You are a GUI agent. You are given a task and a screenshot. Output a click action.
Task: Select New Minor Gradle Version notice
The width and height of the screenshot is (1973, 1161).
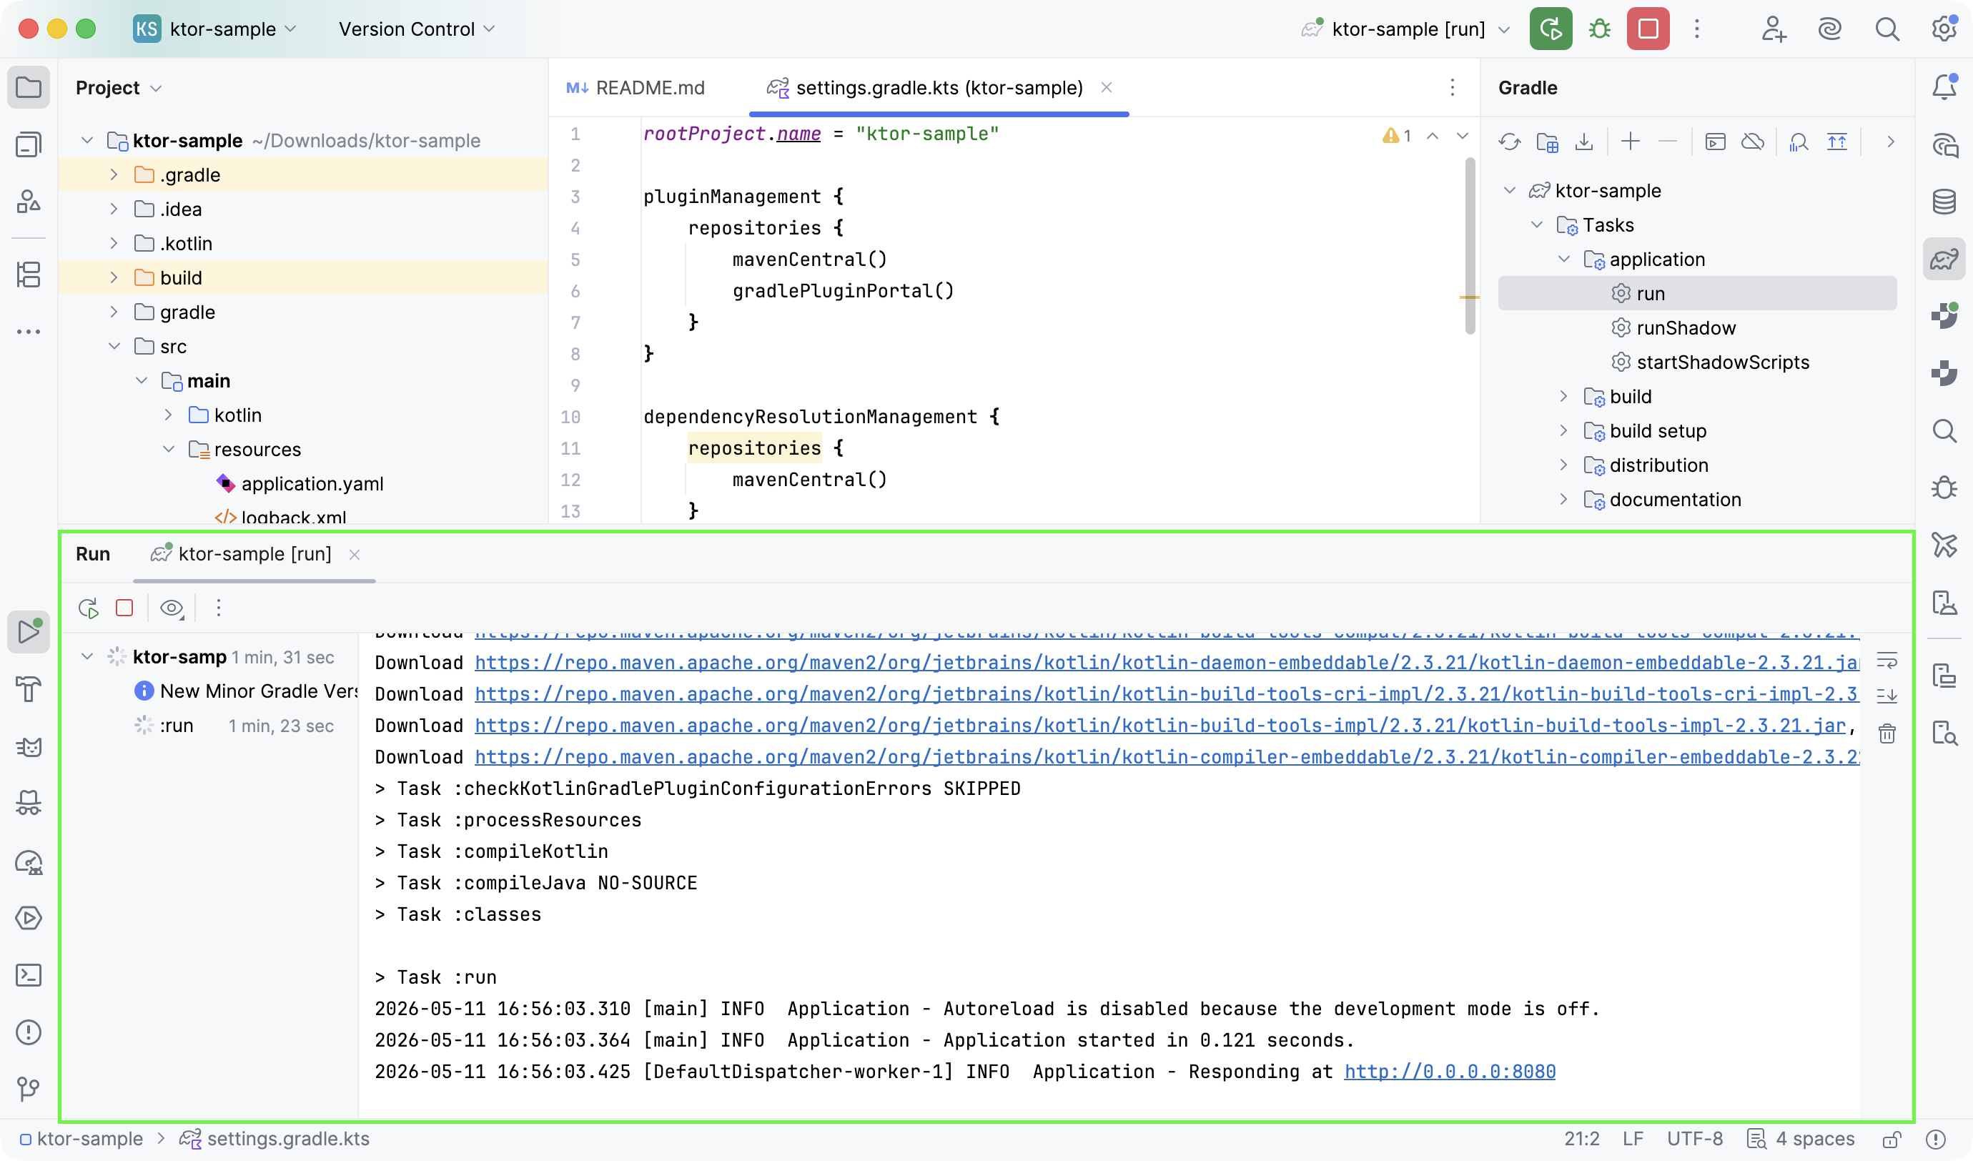click(247, 691)
